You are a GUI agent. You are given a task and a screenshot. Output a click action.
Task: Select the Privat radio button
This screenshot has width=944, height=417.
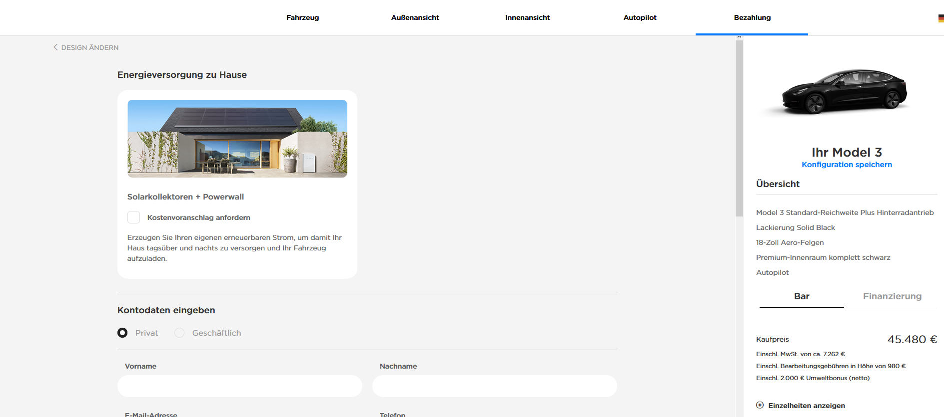(122, 333)
